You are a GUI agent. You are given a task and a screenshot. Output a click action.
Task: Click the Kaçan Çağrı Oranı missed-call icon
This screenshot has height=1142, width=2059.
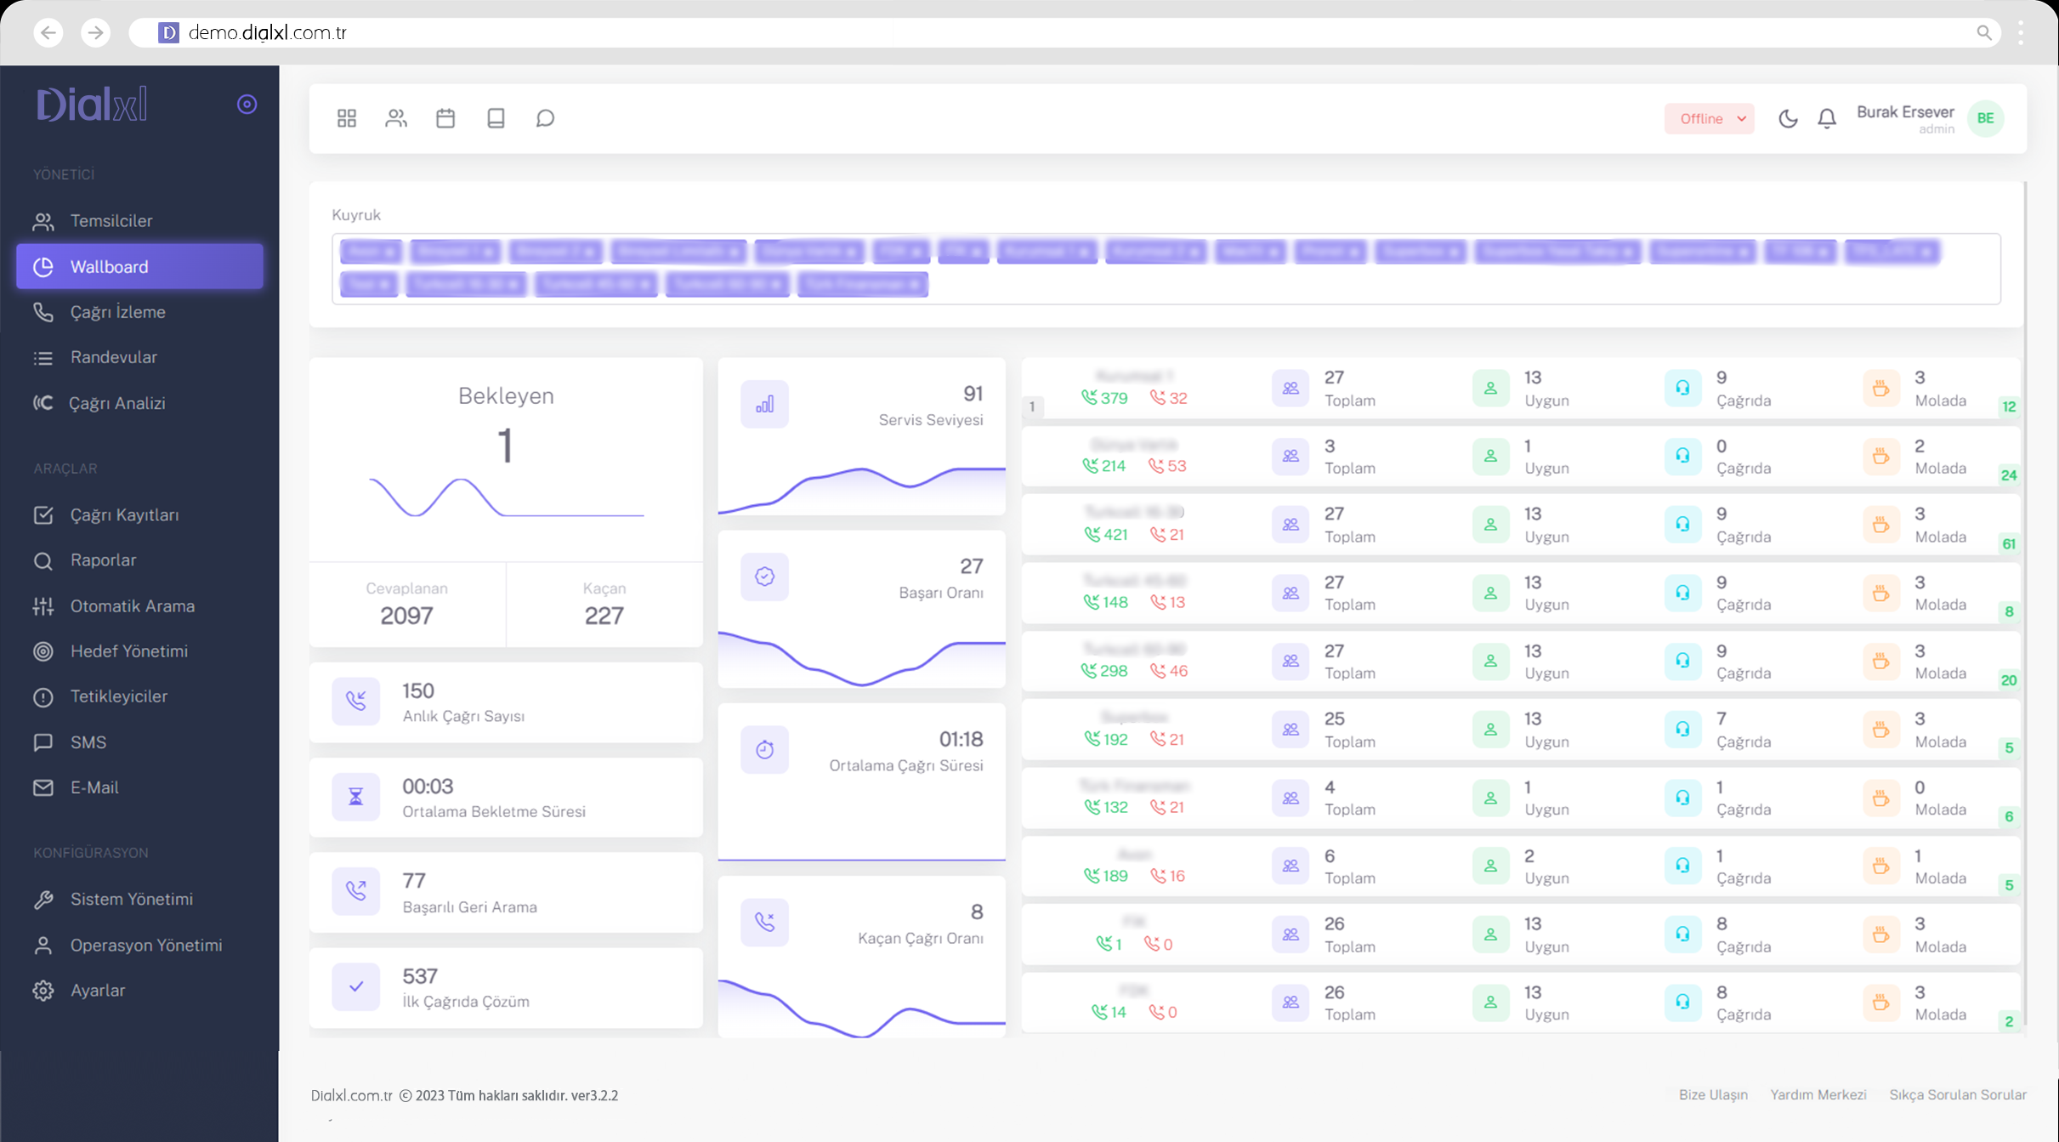click(x=764, y=922)
